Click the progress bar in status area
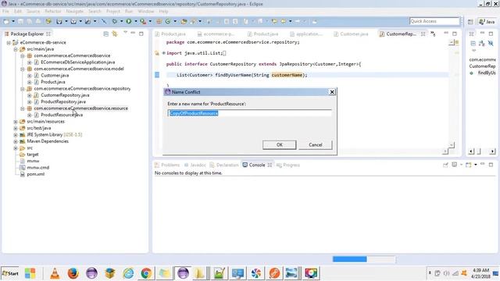 [364, 259]
